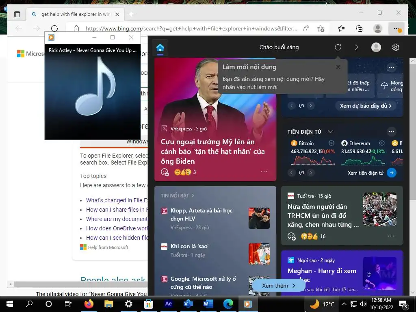This screenshot has width=416, height=312.
Task: Refresh the Edge browser page
Action: [54, 28]
